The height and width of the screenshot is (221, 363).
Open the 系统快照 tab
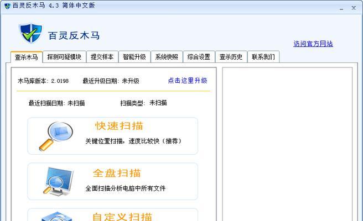tap(167, 57)
